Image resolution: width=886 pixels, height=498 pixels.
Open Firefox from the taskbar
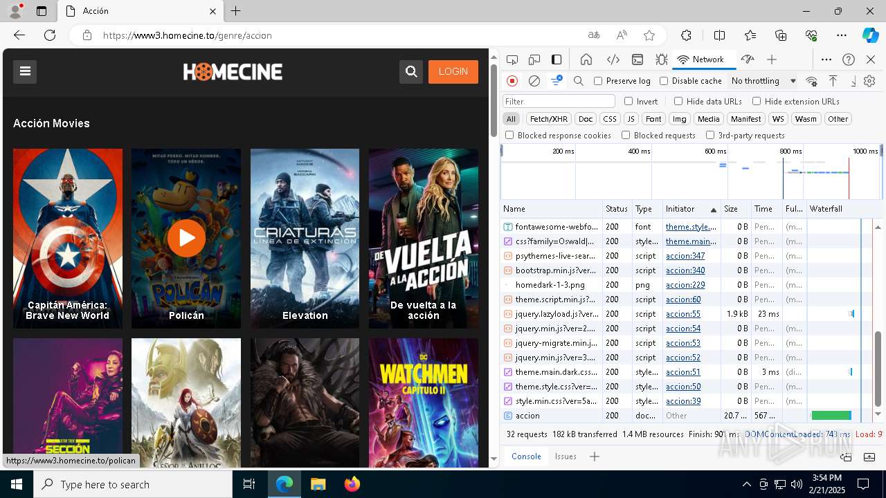[x=352, y=484]
